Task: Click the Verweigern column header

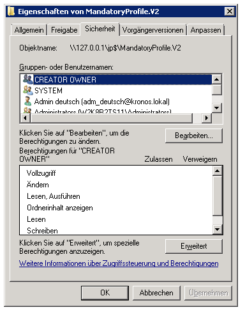Action: click(200, 159)
